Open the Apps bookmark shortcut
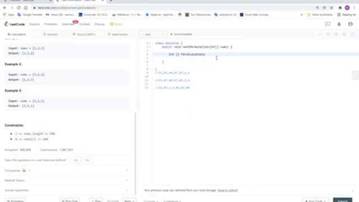The image size is (359, 202). click(9, 15)
